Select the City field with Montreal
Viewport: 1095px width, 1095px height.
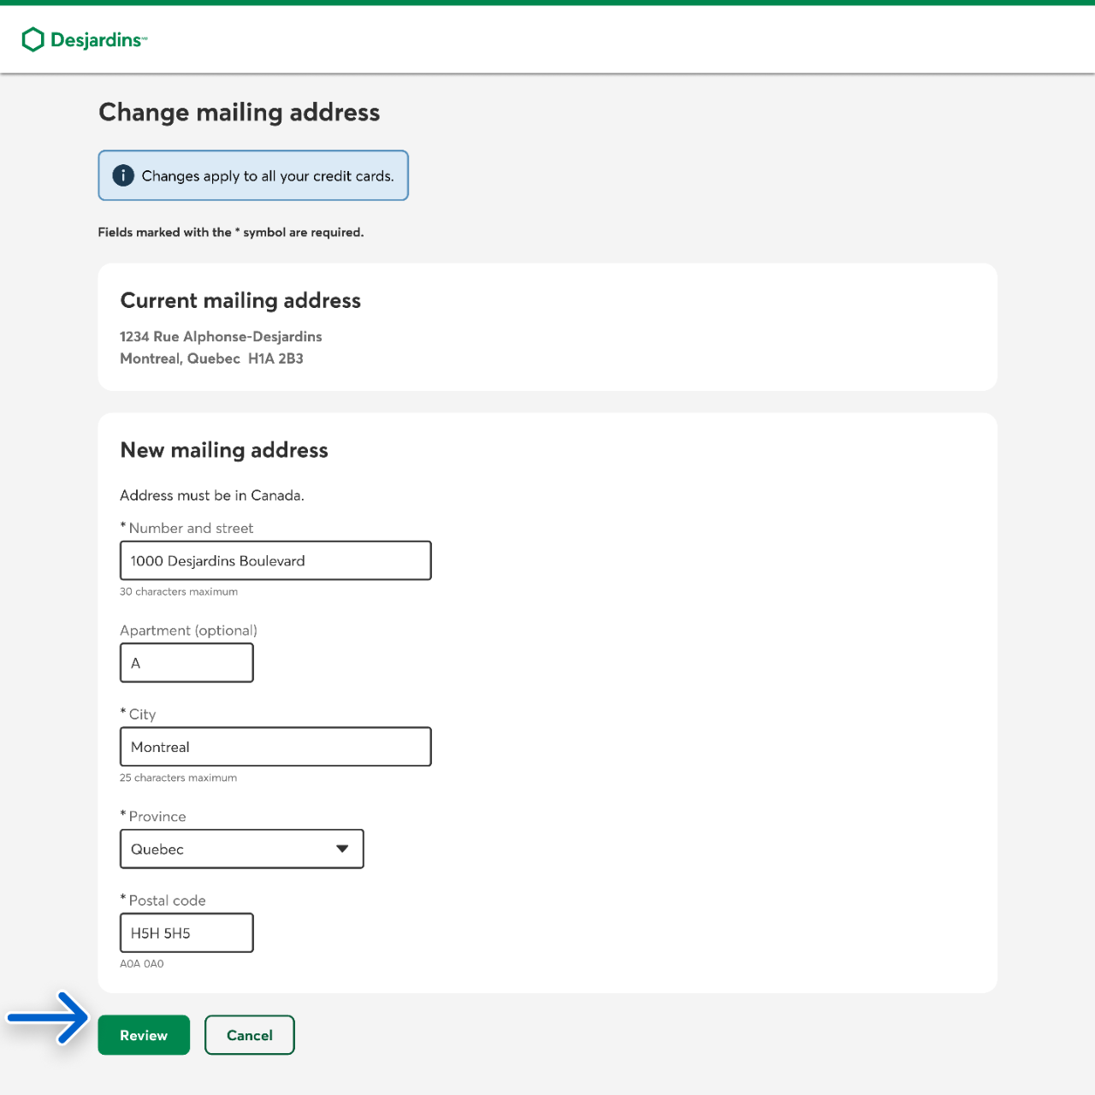point(275,747)
